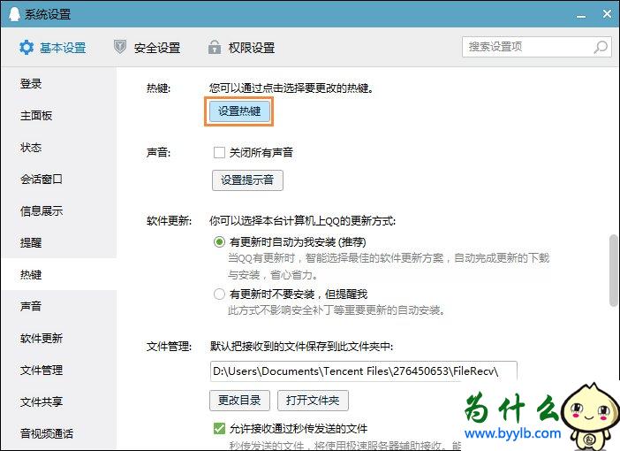Select 主面板 in the left sidebar
This screenshot has width=620, height=451.
(58, 115)
